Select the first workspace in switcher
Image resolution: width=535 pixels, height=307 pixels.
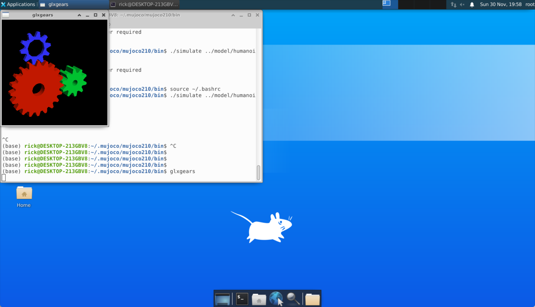point(390,5)
